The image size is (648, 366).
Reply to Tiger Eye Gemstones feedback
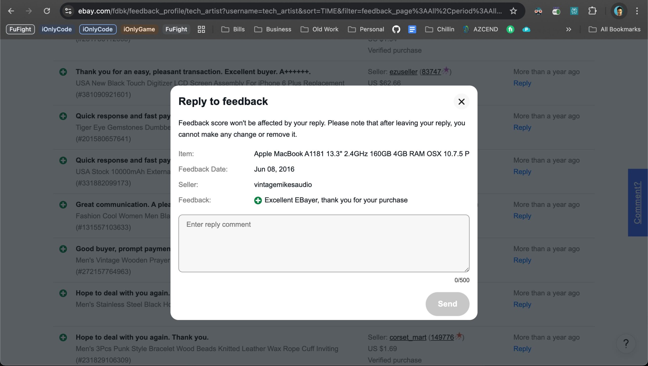[x=522, y=127]
